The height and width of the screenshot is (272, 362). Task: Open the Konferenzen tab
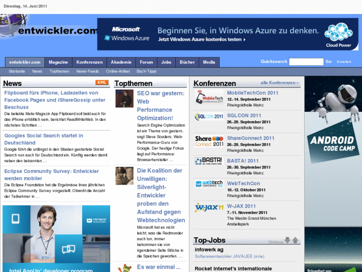click(x=90, y=62)
